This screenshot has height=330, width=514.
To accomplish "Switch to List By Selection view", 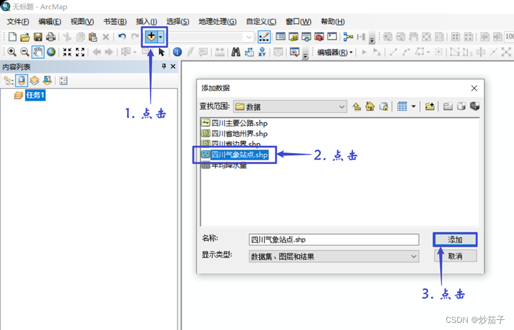I will (47, 81).
